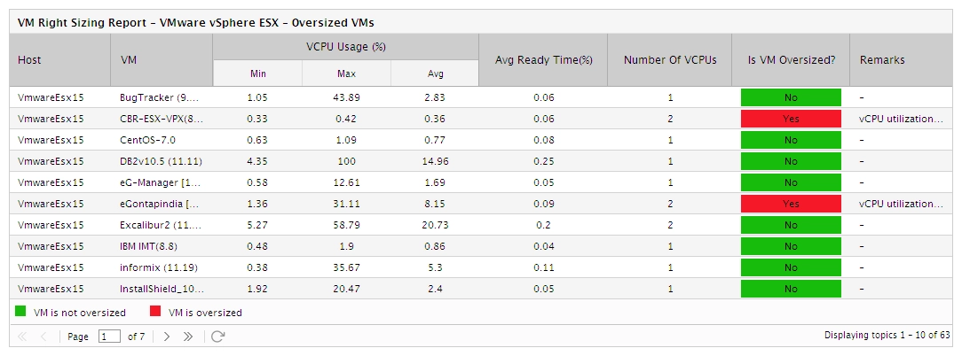
Task: Sort by the Avg Ready Time column
Action: [x=543, y=60]
